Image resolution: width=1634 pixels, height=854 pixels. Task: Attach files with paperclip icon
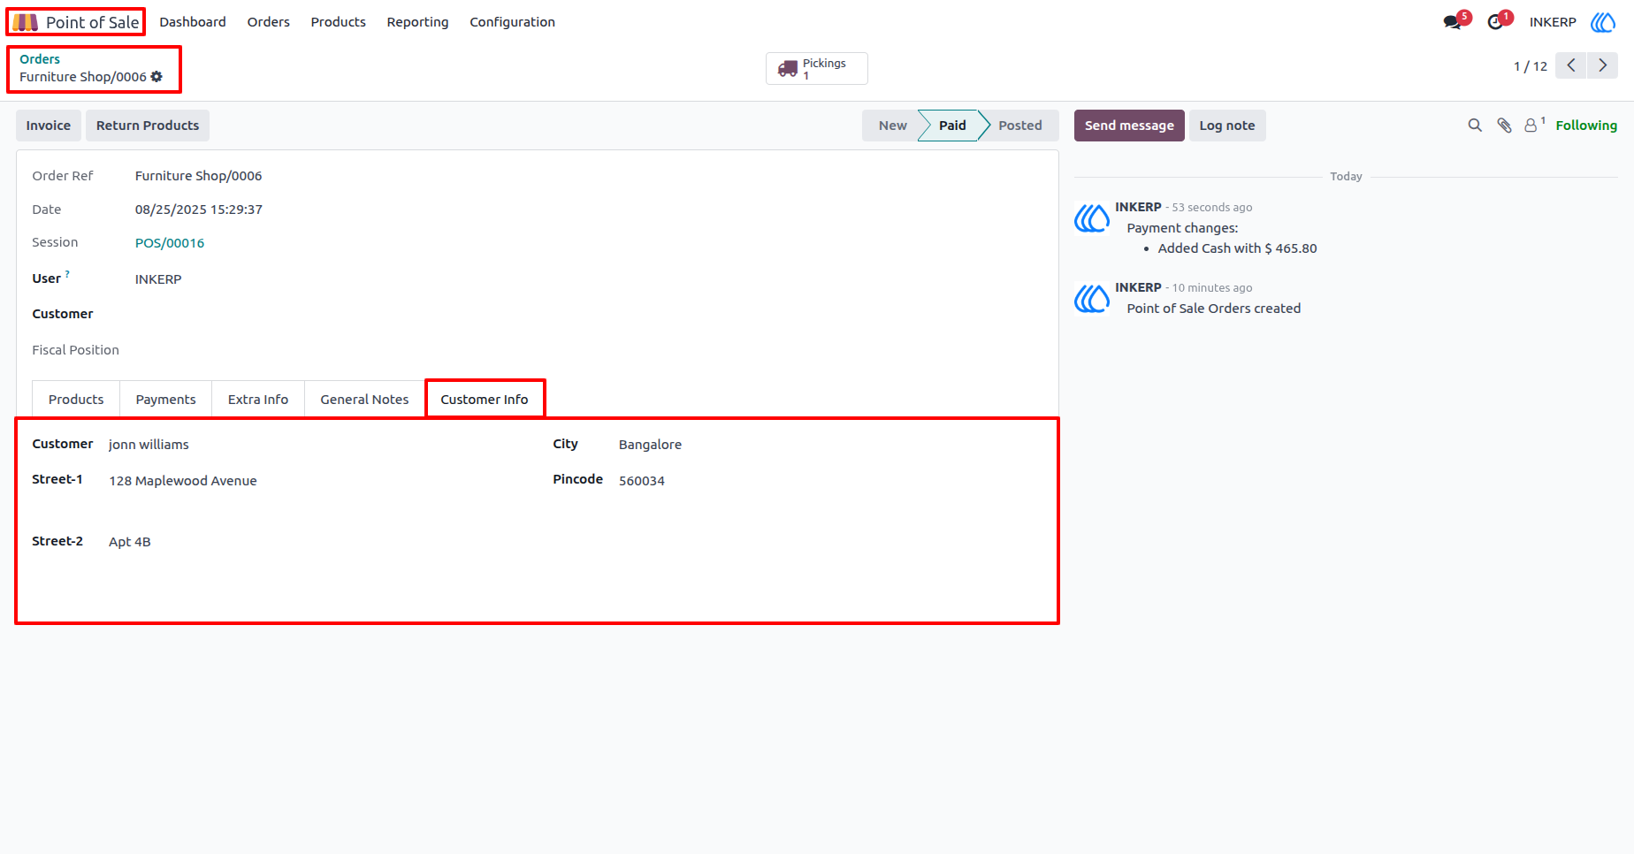pos(1504,126)
